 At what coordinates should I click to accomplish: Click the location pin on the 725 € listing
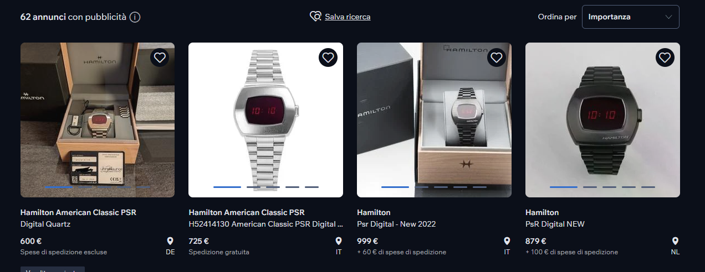339,241
